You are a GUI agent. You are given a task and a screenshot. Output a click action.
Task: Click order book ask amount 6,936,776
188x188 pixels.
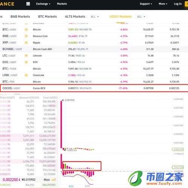click(x=29, y=161)
